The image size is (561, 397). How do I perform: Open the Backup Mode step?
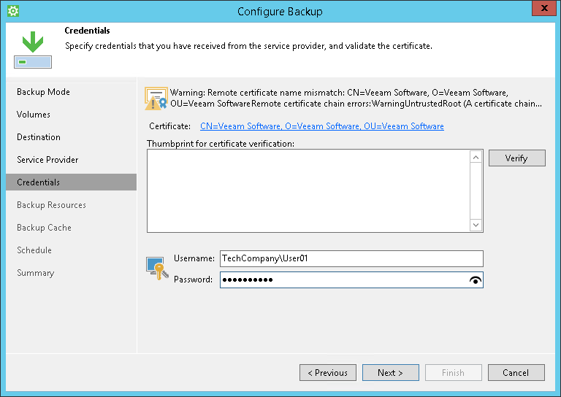pos(43,92)
